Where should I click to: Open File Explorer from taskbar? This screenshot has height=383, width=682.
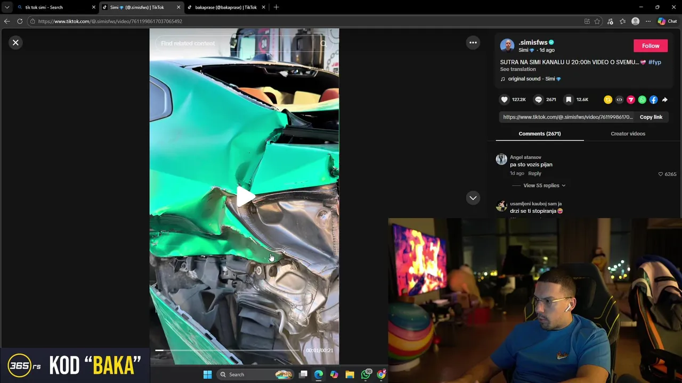click(x=350, y=374)
